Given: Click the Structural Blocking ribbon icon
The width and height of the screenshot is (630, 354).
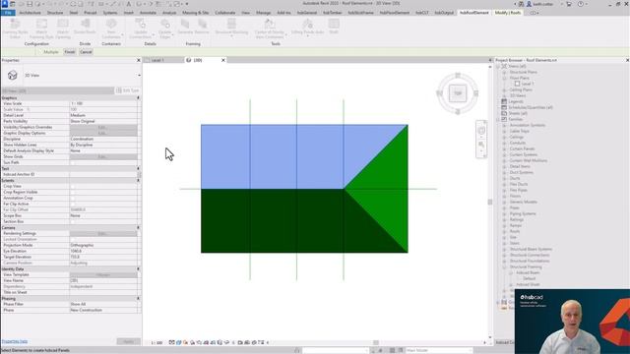Looking at the screenshot, I should click(x=231, y=24).
